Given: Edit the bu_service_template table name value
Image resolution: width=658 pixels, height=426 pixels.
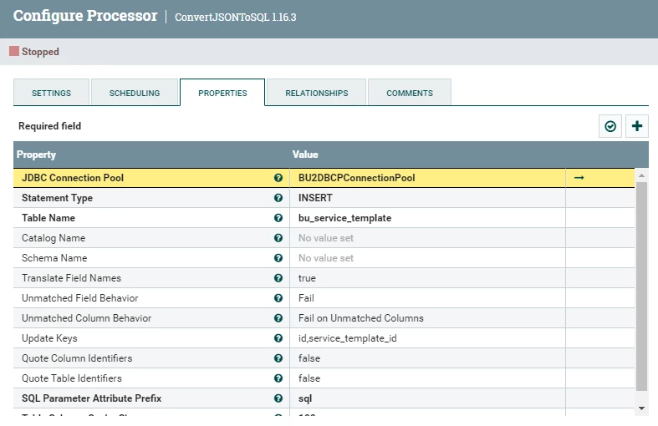Looking at the screenshot, I should [427, 218].
